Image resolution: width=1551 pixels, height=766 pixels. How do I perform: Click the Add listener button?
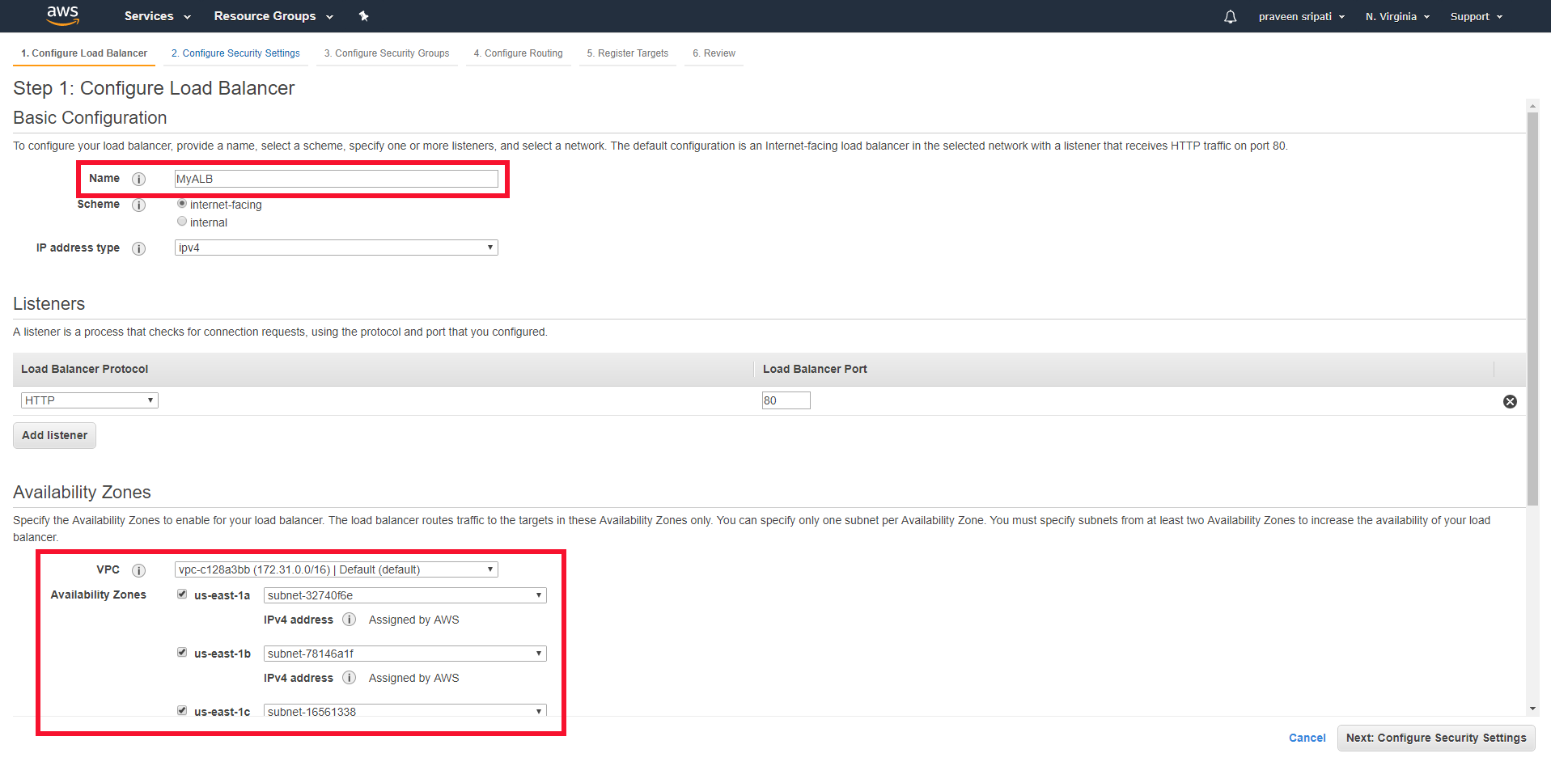[54, 435]
